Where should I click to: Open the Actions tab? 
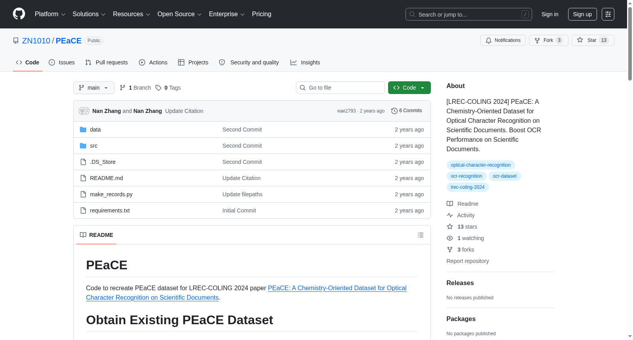[153, 62]
